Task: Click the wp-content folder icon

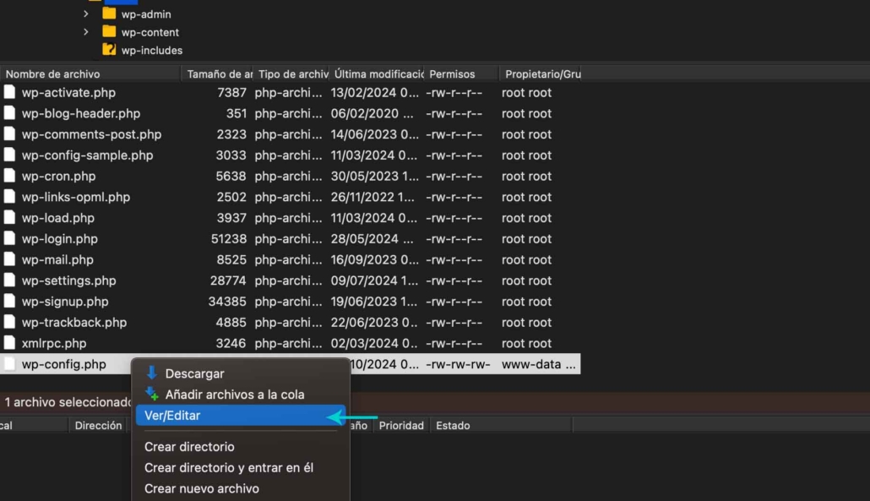Action: [109, 32]
